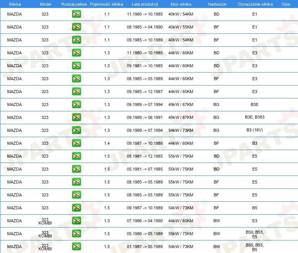Click fuel icon in the E1 40kW/54KM 11.1980 row
298x253 pixels.
tap(76, 14)
